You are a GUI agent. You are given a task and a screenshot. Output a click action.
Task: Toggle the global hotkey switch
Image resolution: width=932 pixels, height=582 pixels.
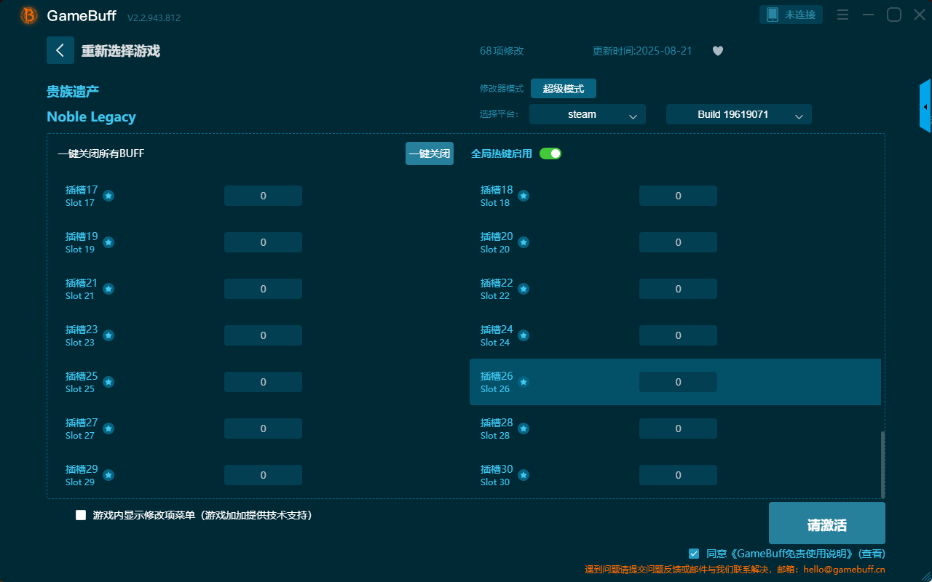550,154
